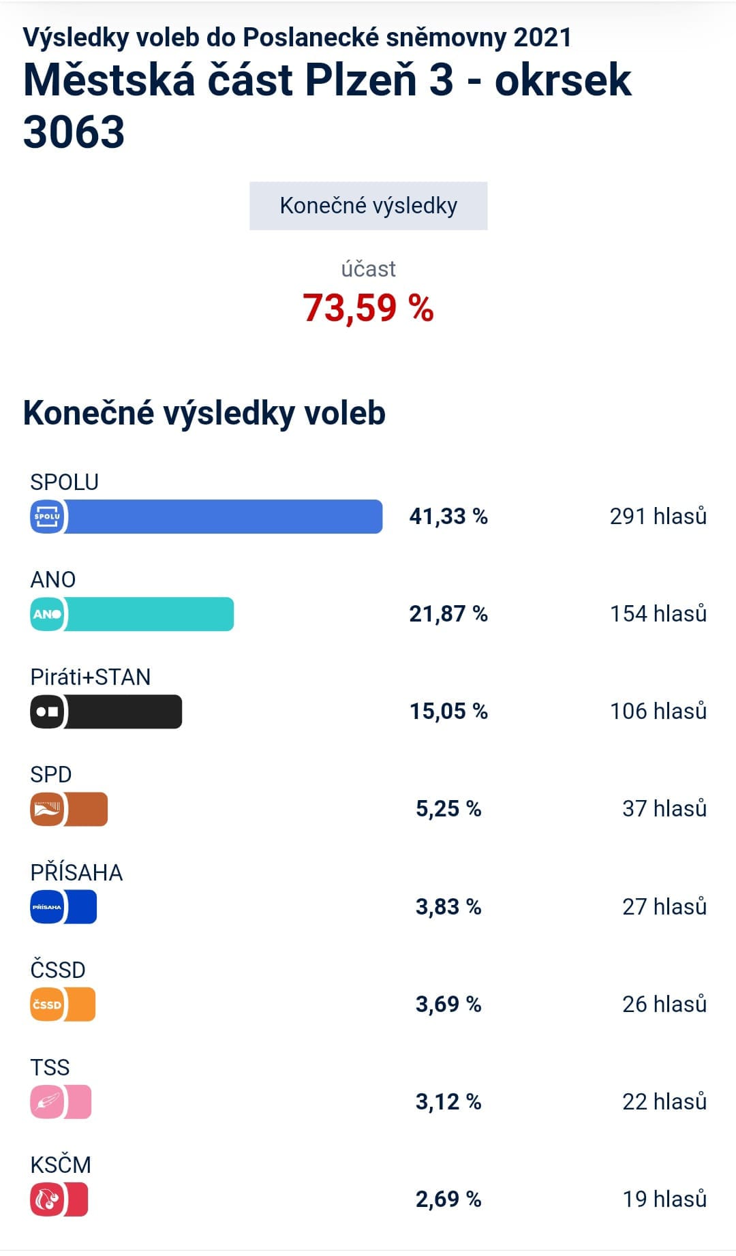Viewport: 736px width, 1256px height.
Task: Click the SPOLU party logo icon
Action: coord(47,517)
